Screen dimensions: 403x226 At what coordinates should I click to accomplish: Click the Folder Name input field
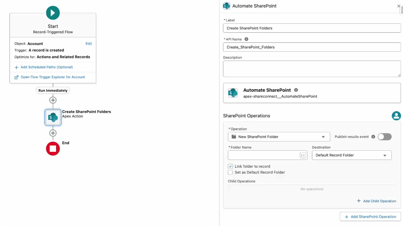267,155
